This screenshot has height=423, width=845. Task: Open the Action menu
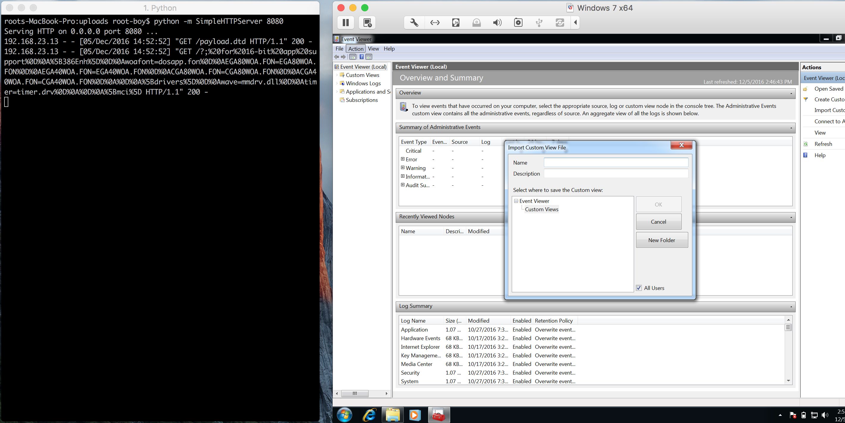[356, 48]
